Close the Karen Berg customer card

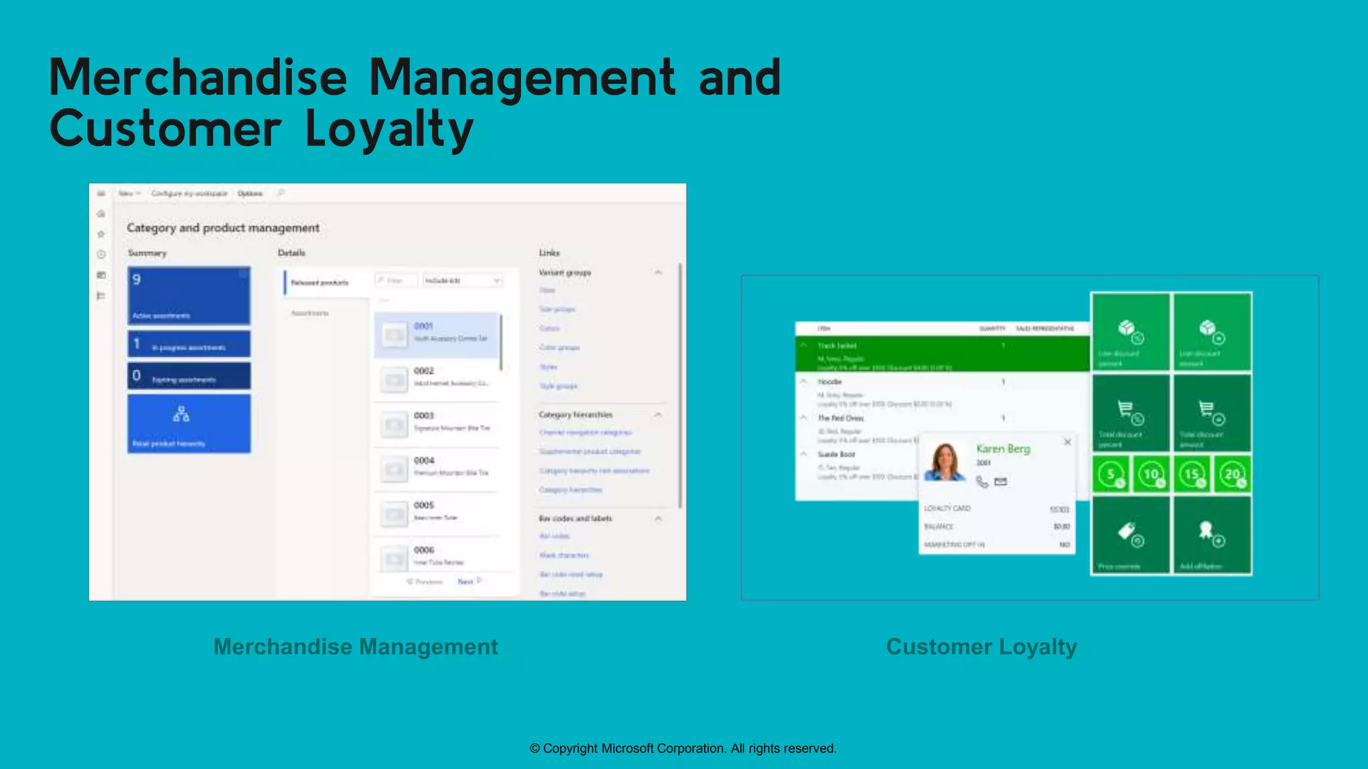pyautogui.click(x=1067, y=442)
